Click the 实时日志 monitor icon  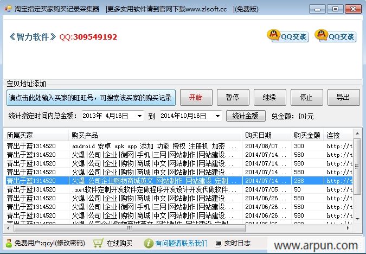(x=219, y=244)
